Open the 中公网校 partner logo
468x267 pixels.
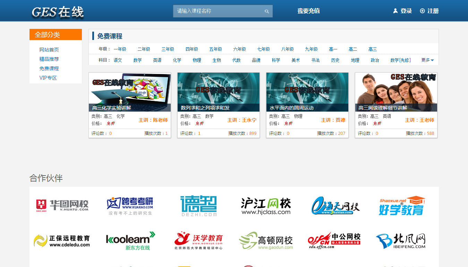[x=334, y=241]
